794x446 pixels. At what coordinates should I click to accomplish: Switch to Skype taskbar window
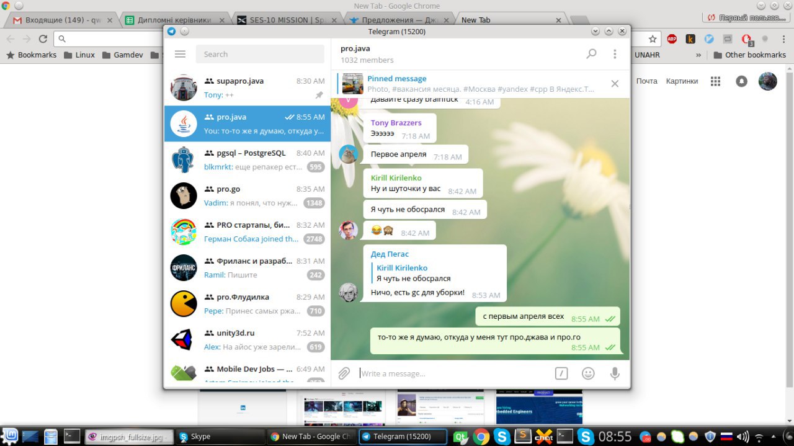[220, 437]
